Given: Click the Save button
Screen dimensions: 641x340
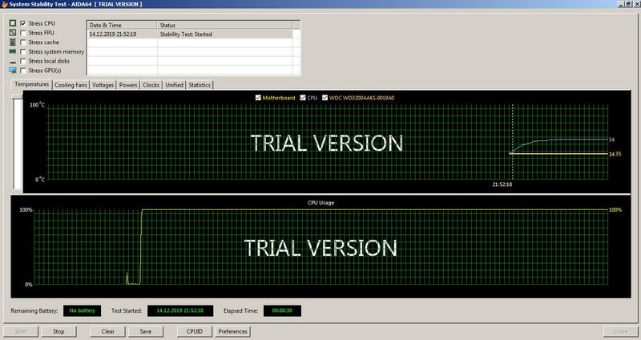Looking at the screenshot, I should [146, 331].
